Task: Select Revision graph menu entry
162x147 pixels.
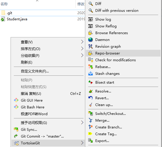Action: point(123,46)
